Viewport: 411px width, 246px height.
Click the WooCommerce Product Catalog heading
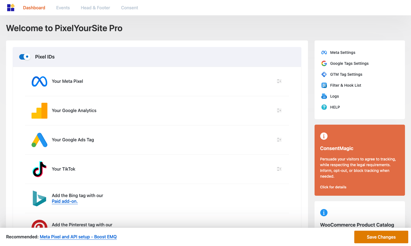click(x=357, y=225)
